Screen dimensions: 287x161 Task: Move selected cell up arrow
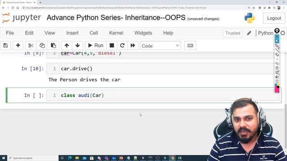67,46
